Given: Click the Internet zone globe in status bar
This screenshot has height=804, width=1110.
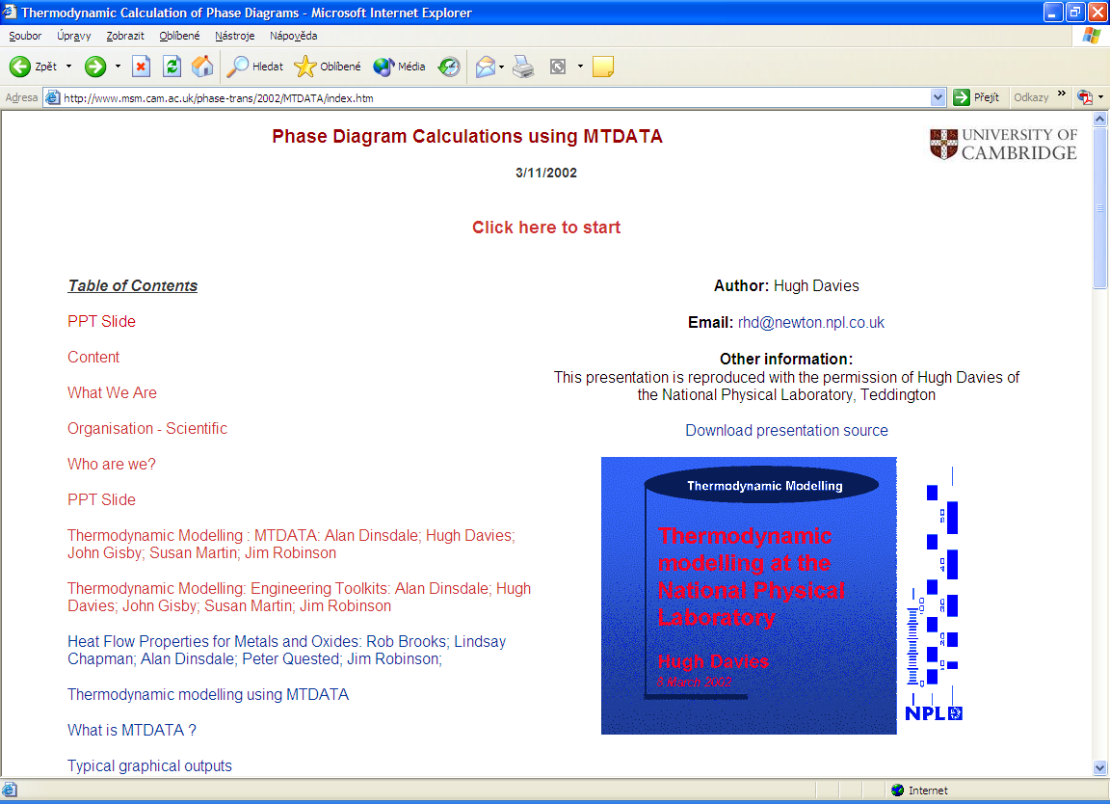Looking at the screenshot, I should pyautogui.click(x=898, y=791).
